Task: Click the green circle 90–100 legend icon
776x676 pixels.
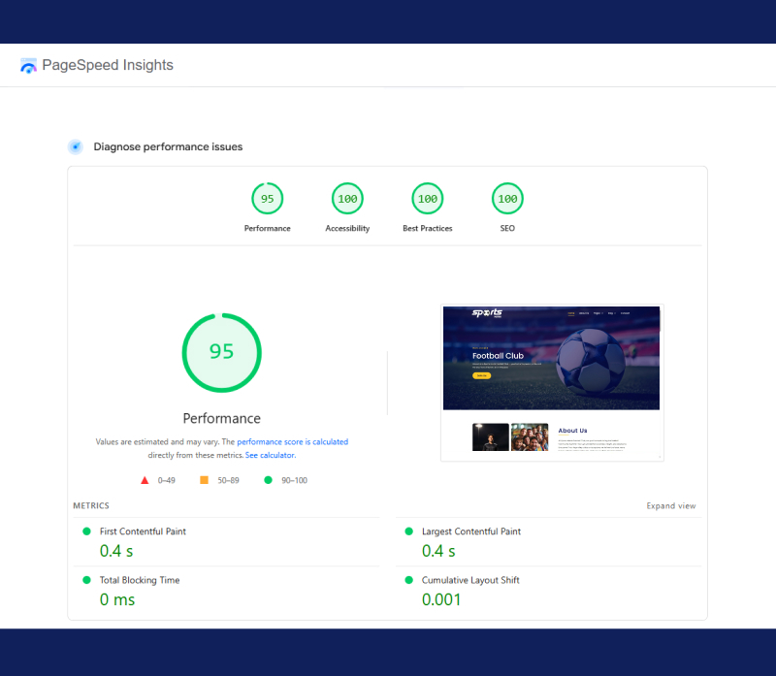Action: point(268,480)
